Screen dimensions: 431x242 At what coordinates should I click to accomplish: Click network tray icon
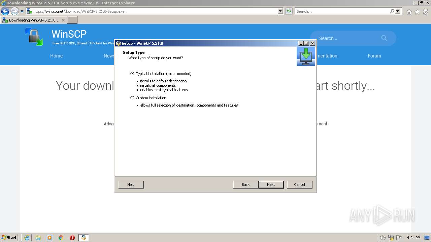click(x=391, y=238)
